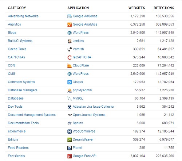
Task: Click the DETECTIONS column header
Action: click(164, 8)
